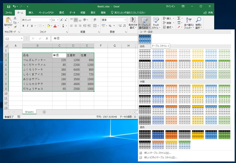Image resolution: width=236 pixels, height=163 pixels.
Task: Apply the red Font Color A
Action: coord(55,26)
